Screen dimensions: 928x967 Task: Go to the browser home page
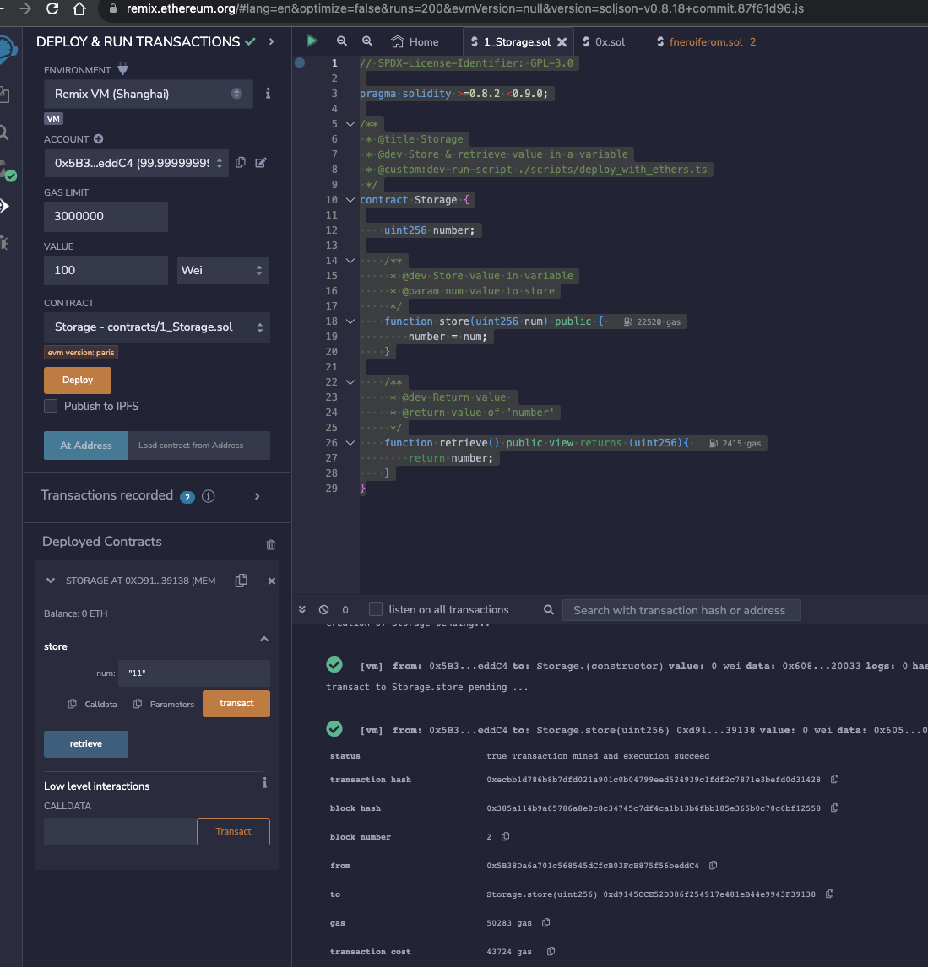(79, 8)
